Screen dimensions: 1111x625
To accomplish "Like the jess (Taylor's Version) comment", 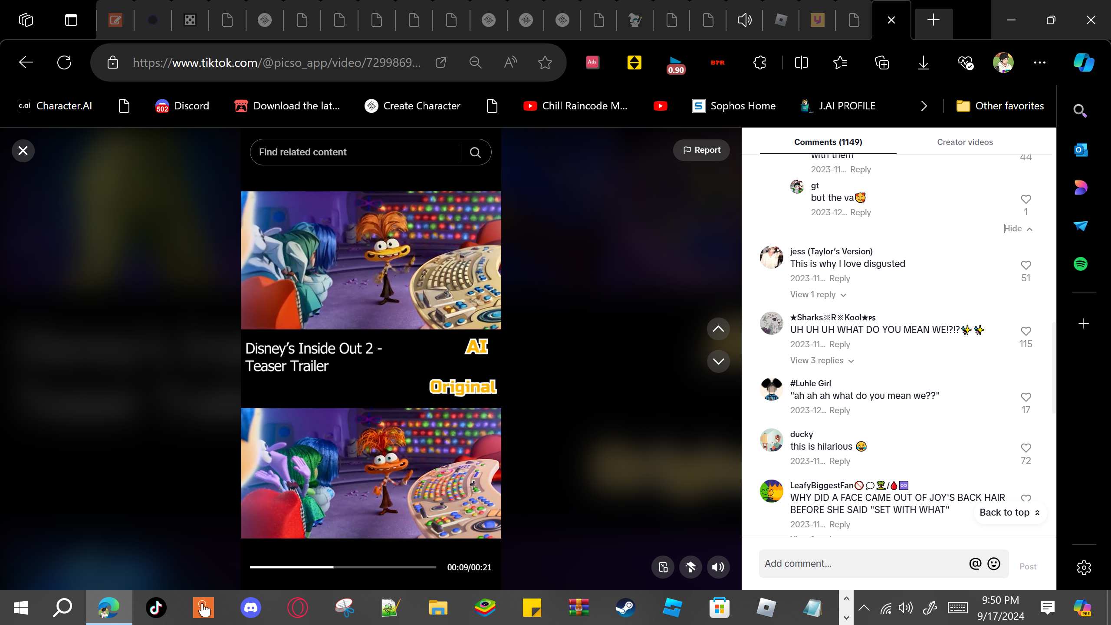I will [1026, 265].
